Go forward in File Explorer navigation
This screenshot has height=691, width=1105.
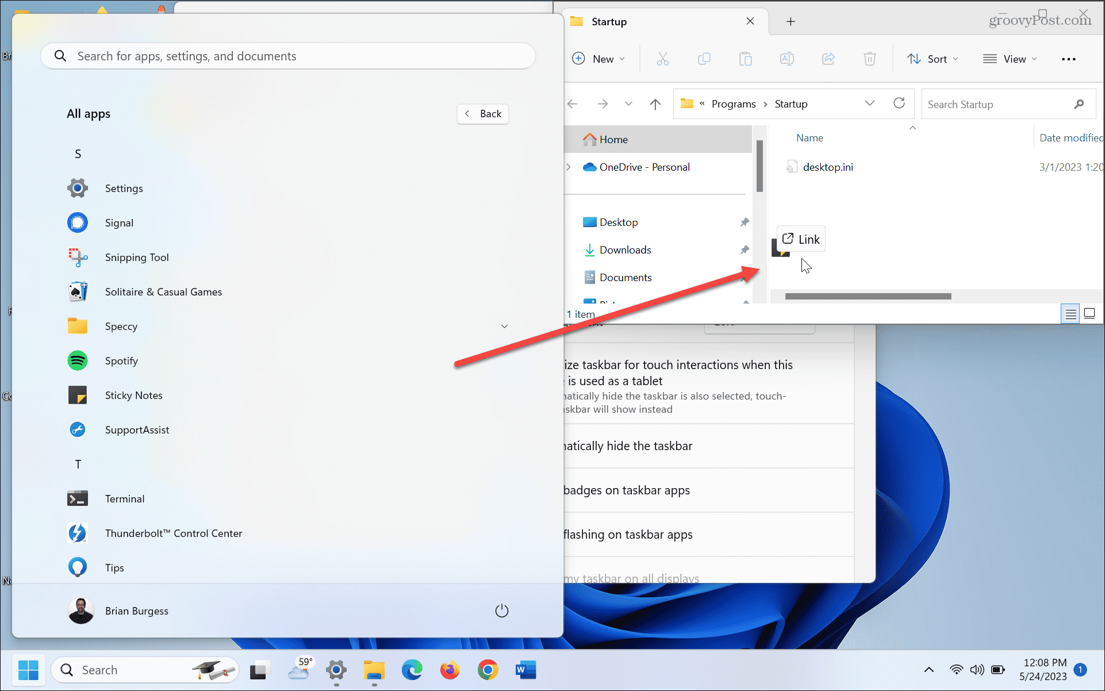point(603,104)
